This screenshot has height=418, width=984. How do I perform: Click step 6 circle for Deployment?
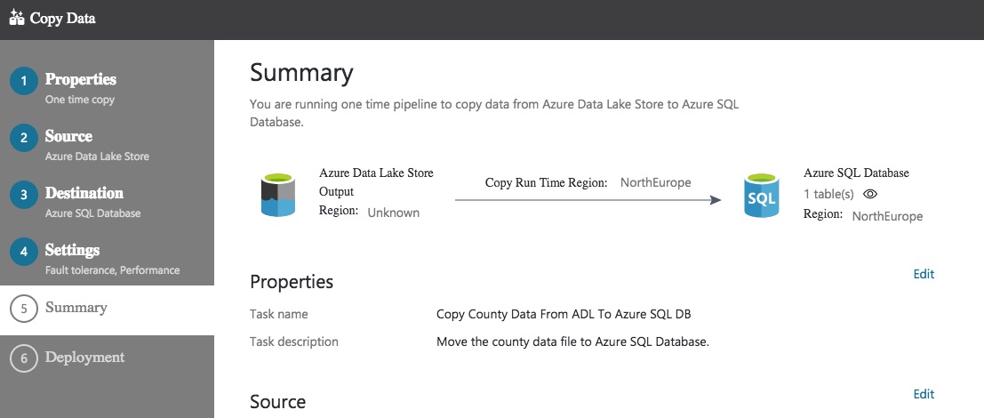pos(24,358)
